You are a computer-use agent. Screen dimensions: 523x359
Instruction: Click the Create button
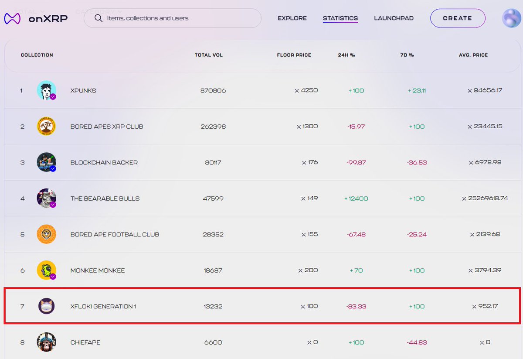click(x=458, y=18)
